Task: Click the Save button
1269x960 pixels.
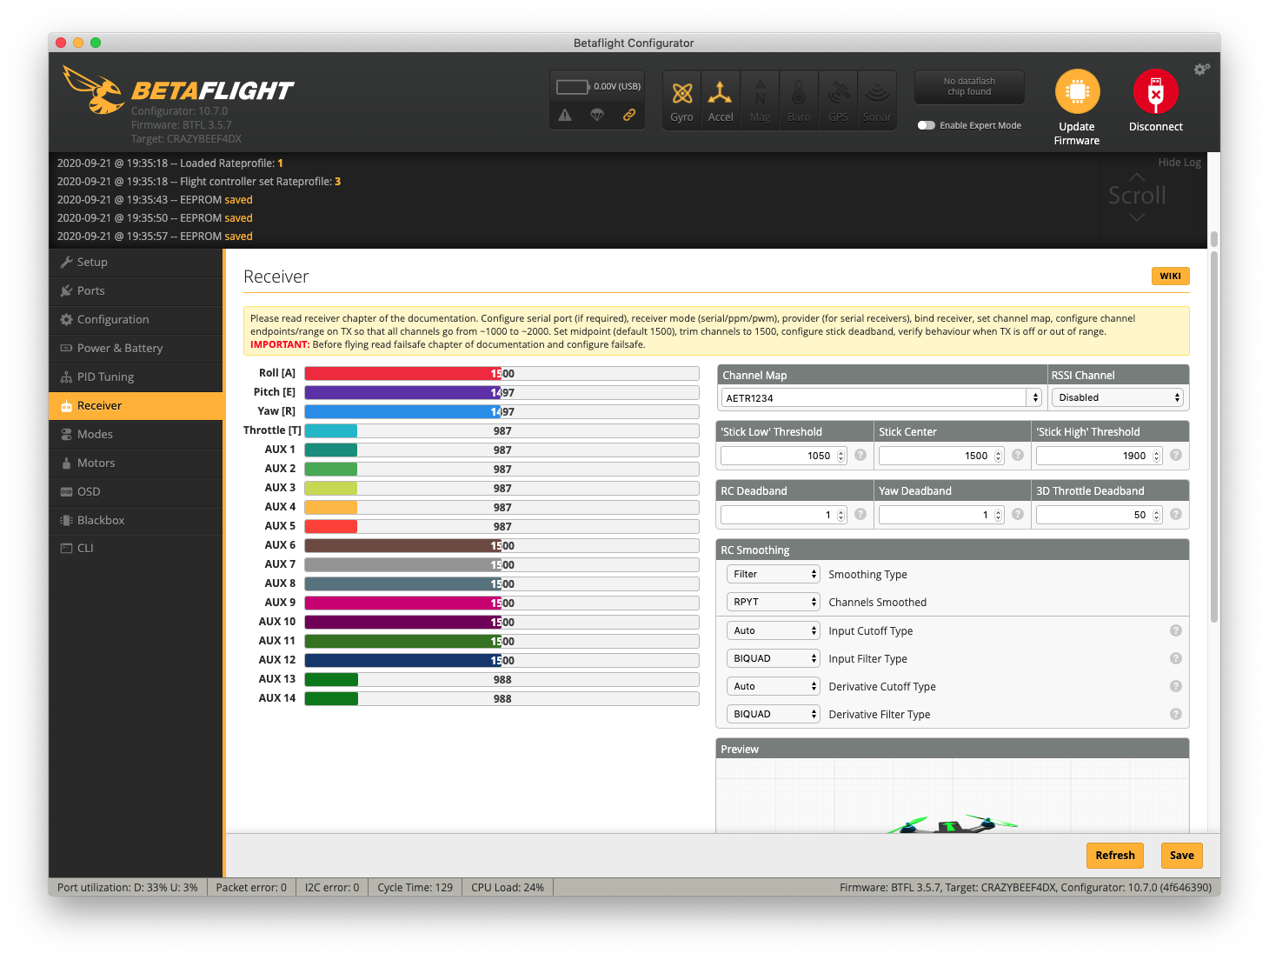Action: [x=1182, y=855]
